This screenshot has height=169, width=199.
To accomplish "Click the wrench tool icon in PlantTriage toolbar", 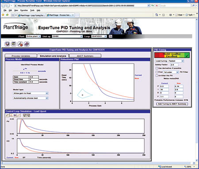I will click(x=20, y=44).
